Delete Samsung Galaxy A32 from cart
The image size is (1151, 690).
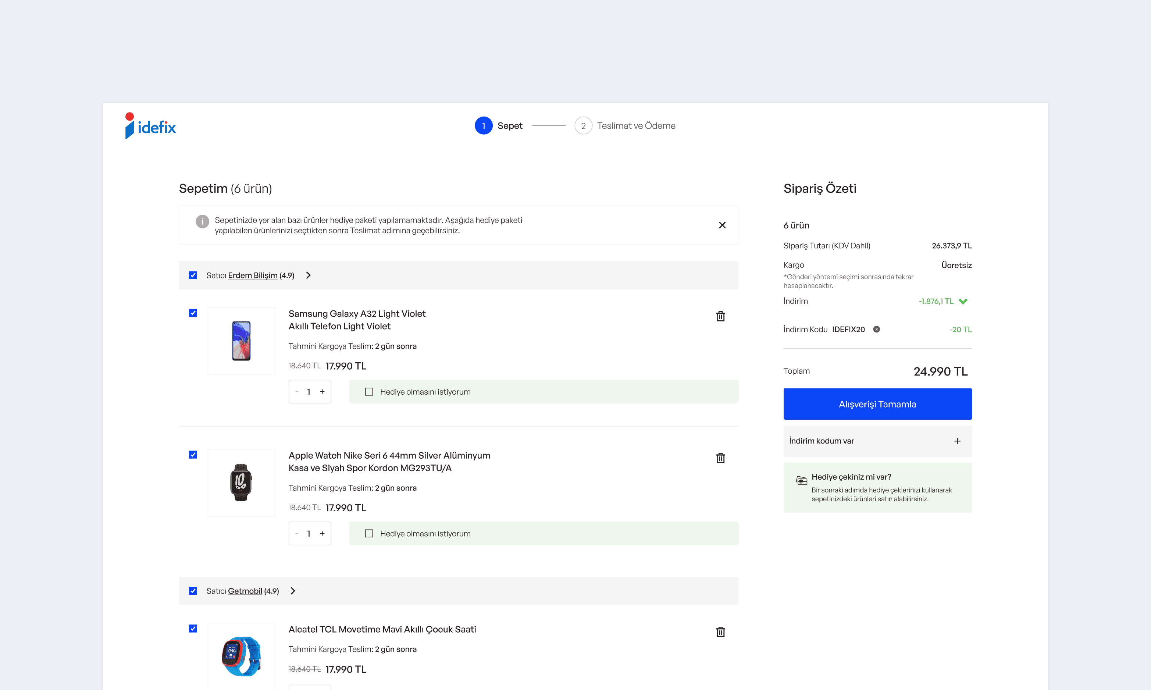(720, 316)
